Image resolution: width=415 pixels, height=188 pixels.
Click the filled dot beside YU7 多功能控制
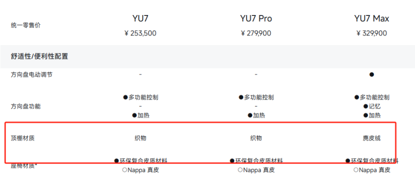[125, 97]
